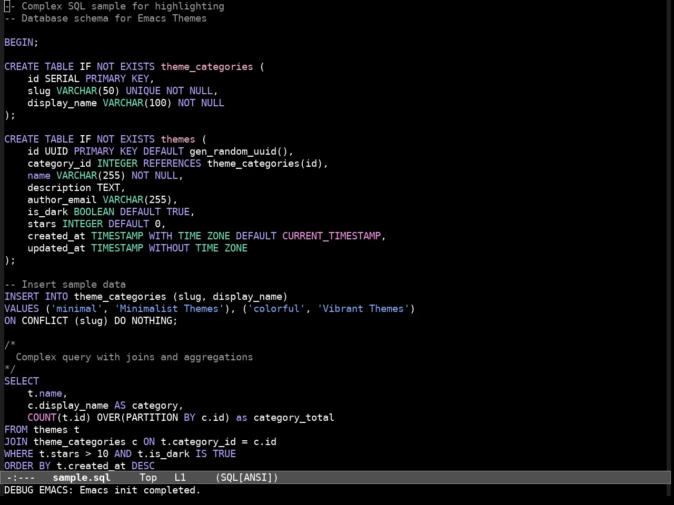
Task: Click 'FROM themes t' line
Action: tap(42, 430)
